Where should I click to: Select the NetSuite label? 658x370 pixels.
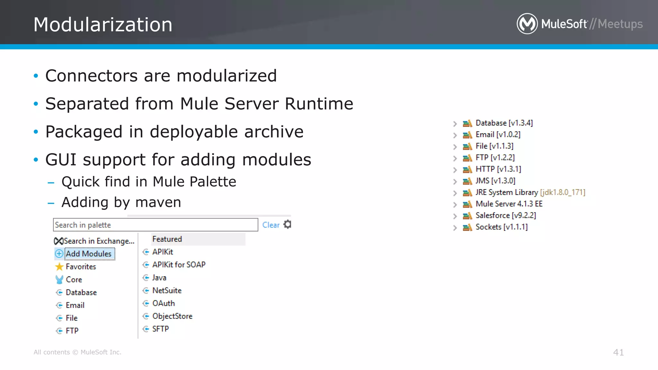167,290
